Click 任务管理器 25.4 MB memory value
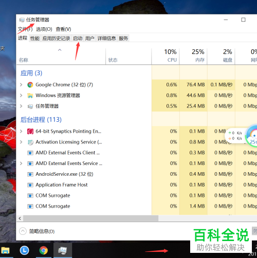The width and height of the screenshot is (257, 258). (196, 106)
